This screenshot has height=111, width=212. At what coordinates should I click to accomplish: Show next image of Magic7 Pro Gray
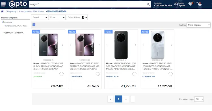(x=172, y=45)
